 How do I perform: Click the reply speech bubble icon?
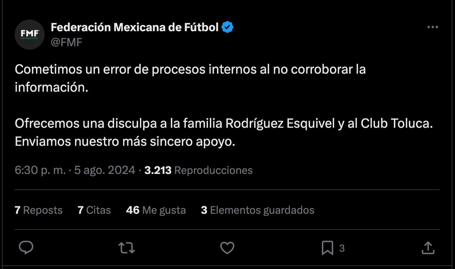tap(26, 248)
